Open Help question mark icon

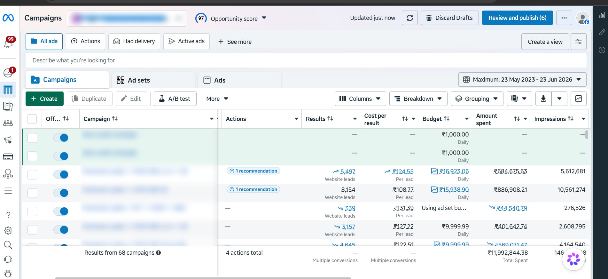tap(8, 215)
